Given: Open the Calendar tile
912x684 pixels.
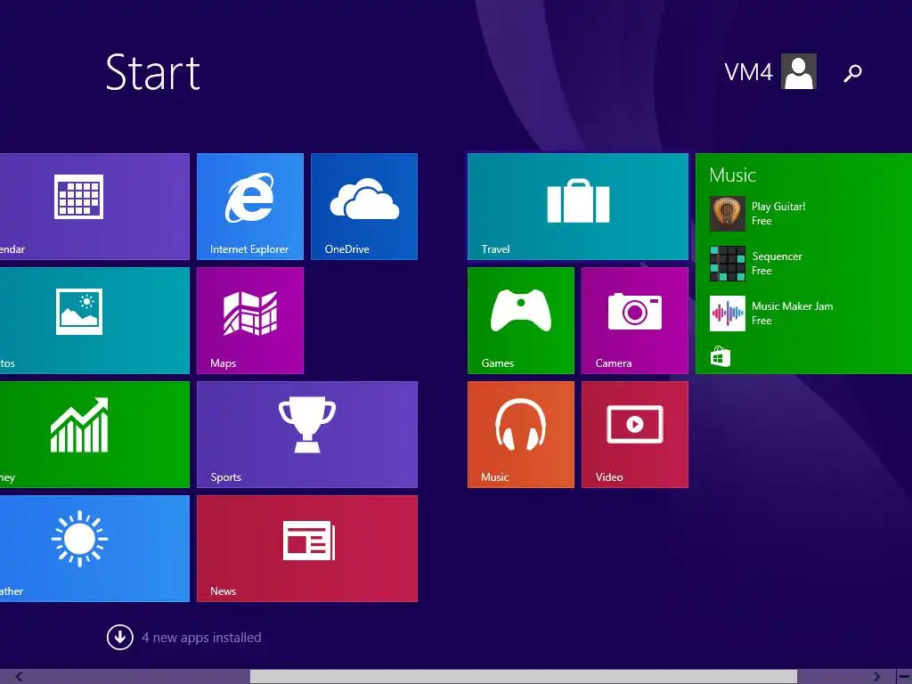Looking at the screenshot, I should pos(94,207).
